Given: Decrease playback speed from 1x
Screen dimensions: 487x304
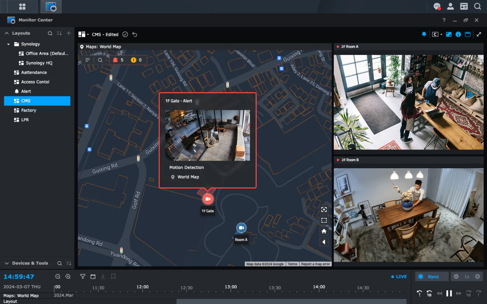Looking at the screenshot, I should (456, 276).
